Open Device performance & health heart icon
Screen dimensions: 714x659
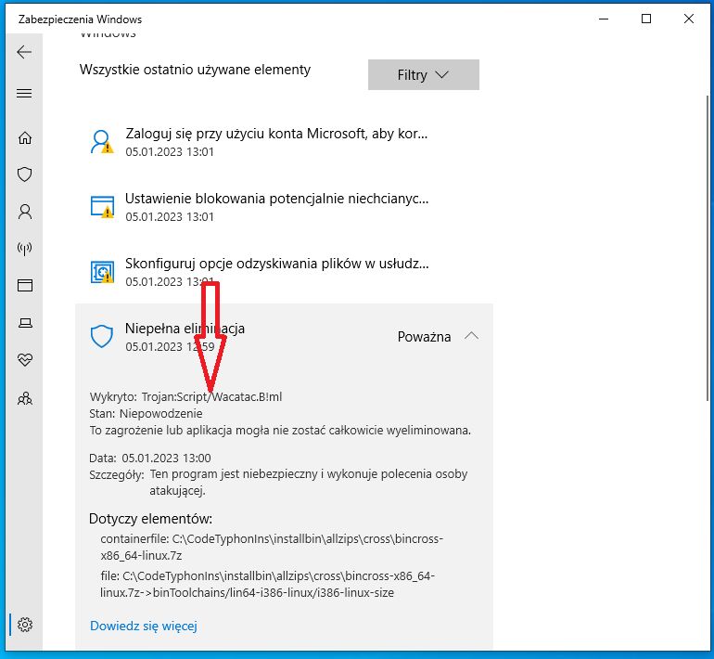[25, 360]
